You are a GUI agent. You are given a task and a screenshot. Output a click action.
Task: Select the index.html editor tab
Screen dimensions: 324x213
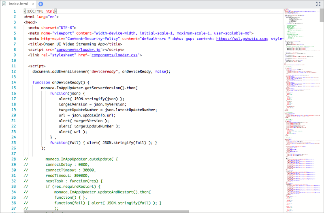point(18,4)
